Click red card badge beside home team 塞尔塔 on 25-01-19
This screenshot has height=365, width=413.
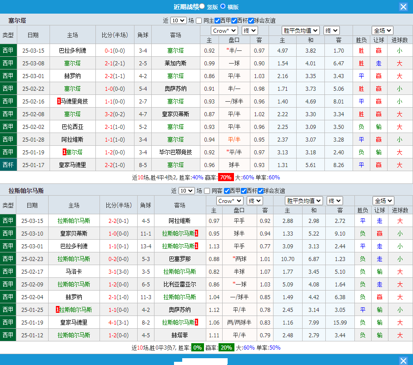click(x=65, y=152)
